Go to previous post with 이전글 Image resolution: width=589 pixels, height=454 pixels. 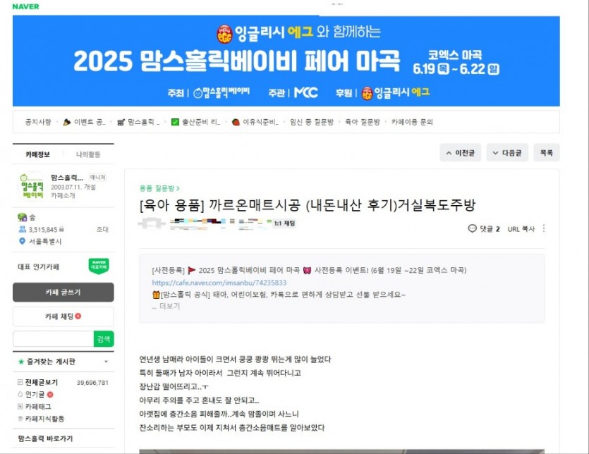[x=460, y=152]
